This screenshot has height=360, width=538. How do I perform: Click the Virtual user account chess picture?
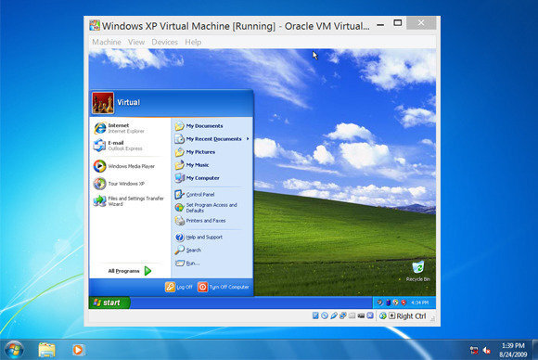pos(103,103)
